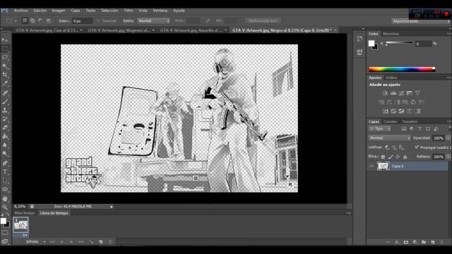Select the Rectangular Marquee tool in toolbox
Screen dimensions: 452x254
5,49
